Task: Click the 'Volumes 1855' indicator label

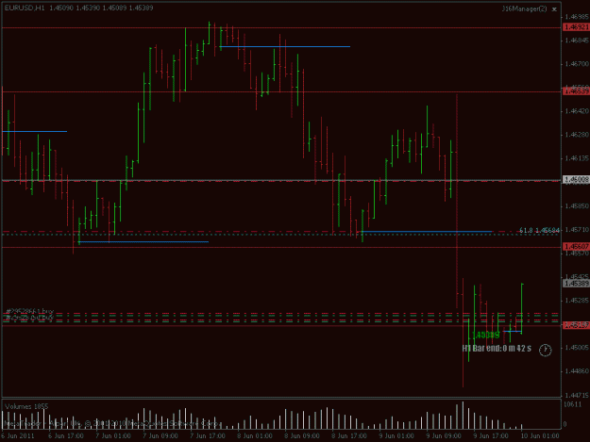Action: click(26, 406)
